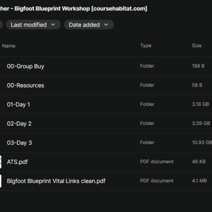Select the 3.18 GB size cell
The height and width of the screenshot is (212, 212).
point(200,104)
